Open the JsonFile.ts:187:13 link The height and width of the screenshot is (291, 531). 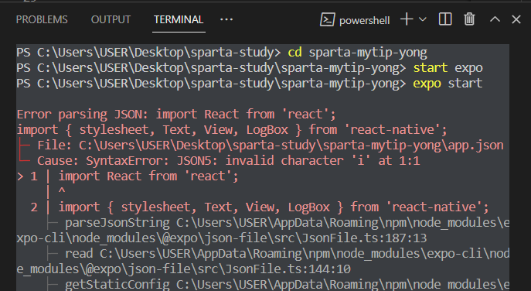[364, 238]
